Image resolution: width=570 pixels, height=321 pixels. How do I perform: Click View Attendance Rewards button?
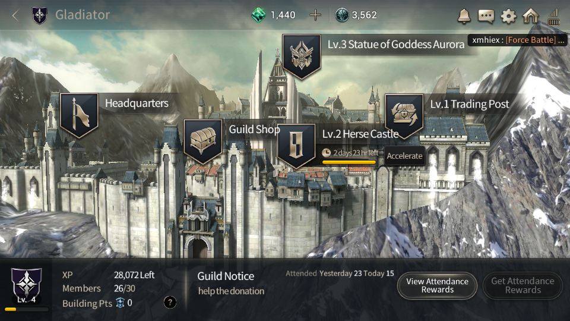pos(438,285)
